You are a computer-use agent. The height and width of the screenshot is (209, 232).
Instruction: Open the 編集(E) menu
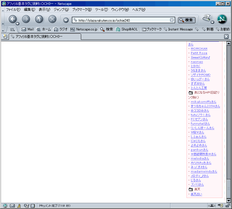click(x=30, y=10)
